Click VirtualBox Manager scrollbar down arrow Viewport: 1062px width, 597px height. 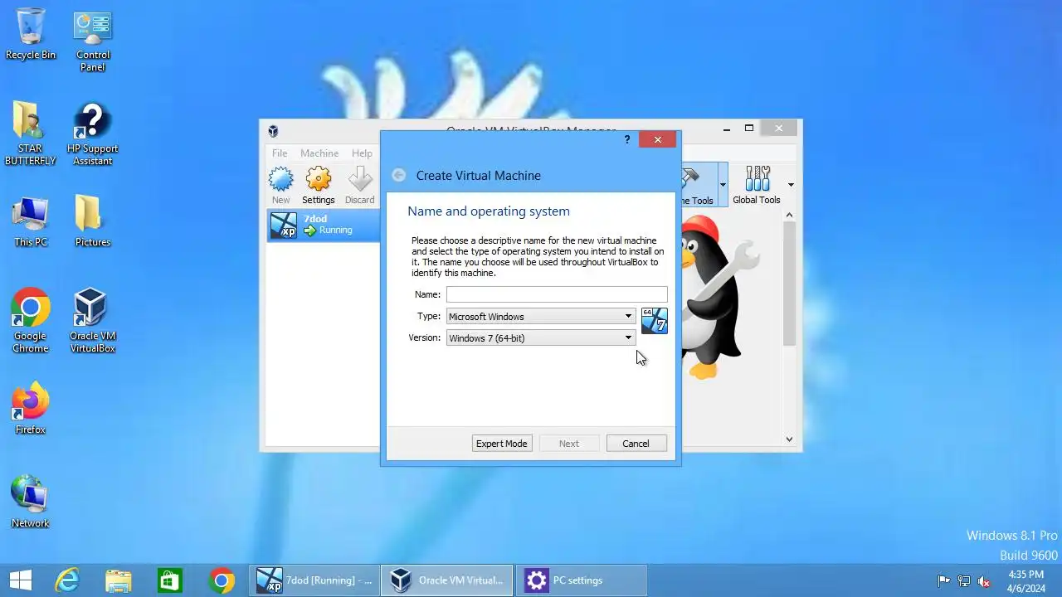[789, 439]
